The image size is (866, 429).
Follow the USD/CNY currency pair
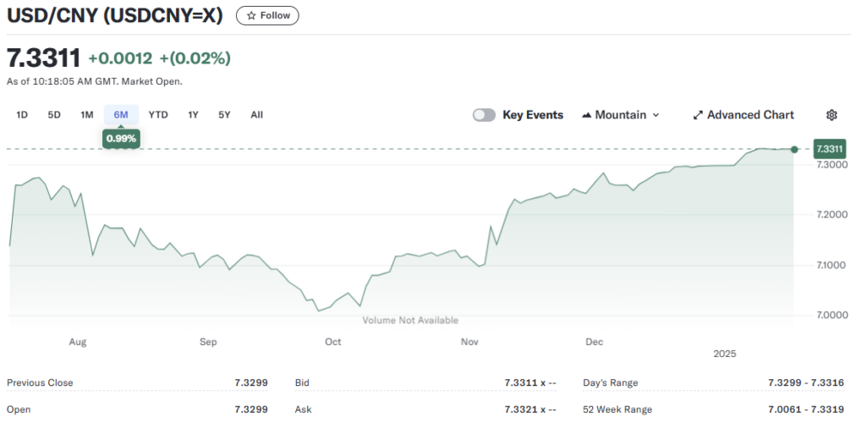pos(267,15)
